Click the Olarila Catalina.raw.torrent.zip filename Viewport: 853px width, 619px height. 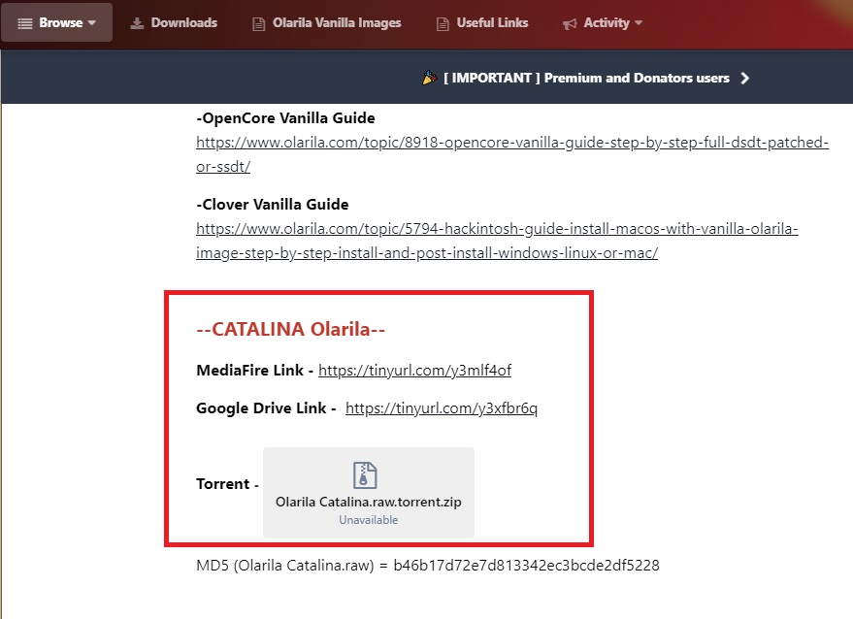pyautogui.click(x=369, y=503)
